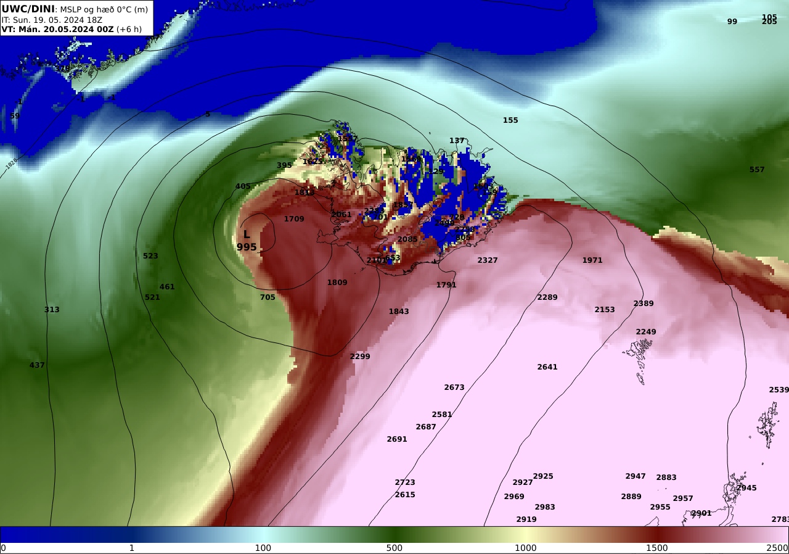Click the 437 height value
789x554 pixels.
(x=37, y=365)
